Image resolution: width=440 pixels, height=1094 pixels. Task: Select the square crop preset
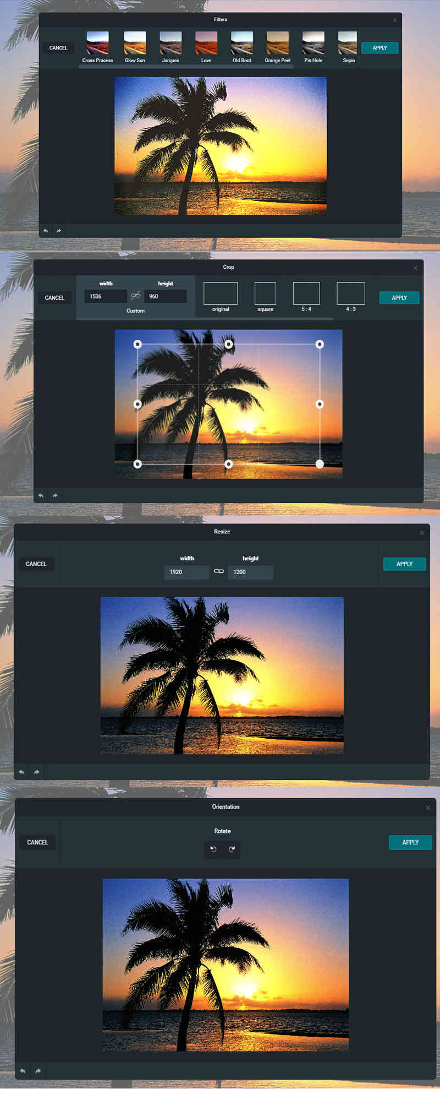click(x=265, y=294)
